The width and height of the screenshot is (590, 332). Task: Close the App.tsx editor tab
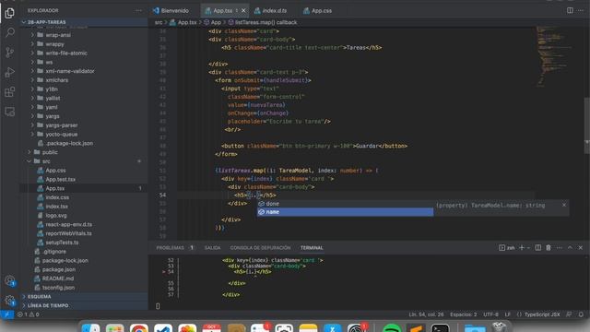[243, 10]
